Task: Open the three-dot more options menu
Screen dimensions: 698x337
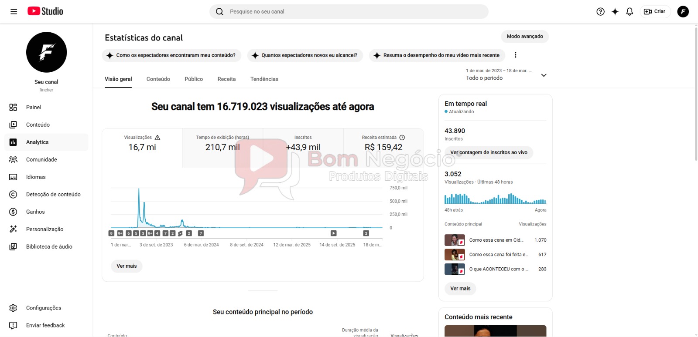Action: point(516,55)
